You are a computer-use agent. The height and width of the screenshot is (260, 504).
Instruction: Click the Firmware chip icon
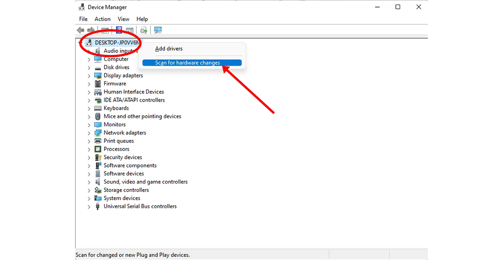(x=98, y=83)
